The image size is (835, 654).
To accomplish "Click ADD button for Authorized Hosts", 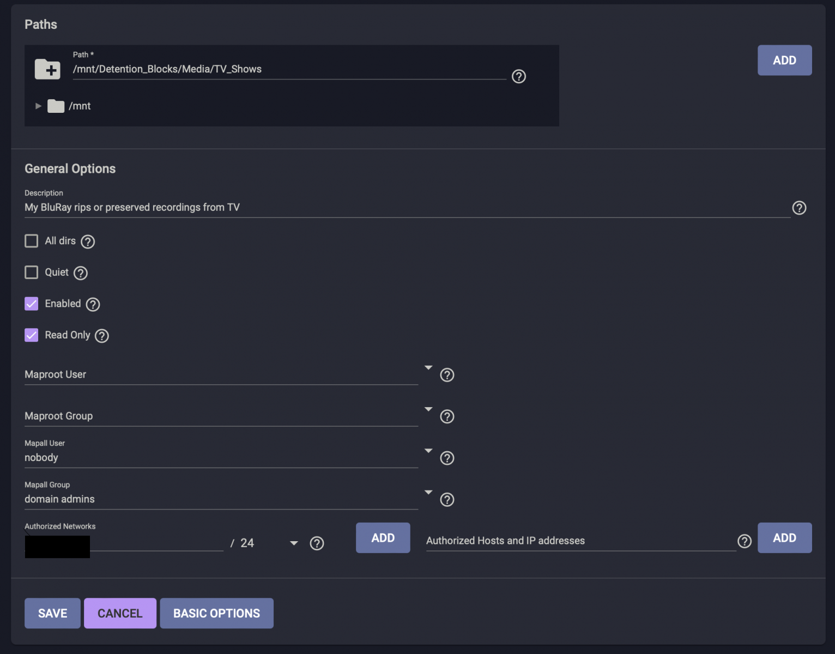I will pyautogui.click(x=784, y=538).
